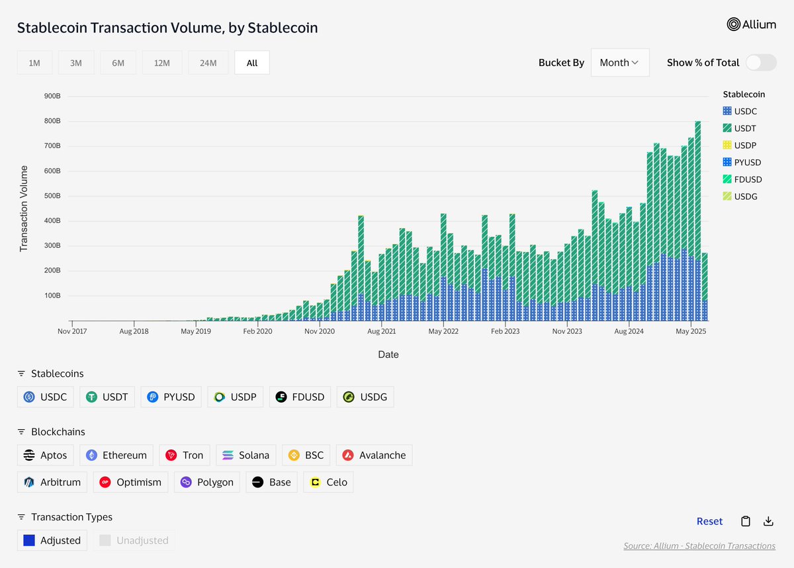Click the Optimism OP icon
Screen dimensions: 794x568
pyautogui.click(x=105, y=482)
